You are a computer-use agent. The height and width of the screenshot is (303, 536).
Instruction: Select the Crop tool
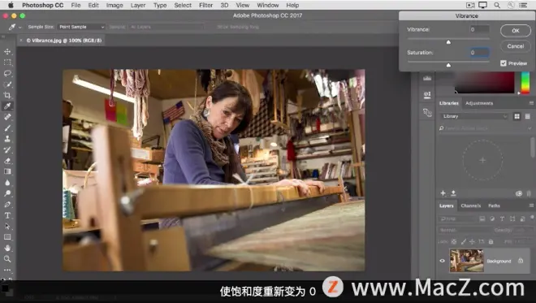point(7,95)
